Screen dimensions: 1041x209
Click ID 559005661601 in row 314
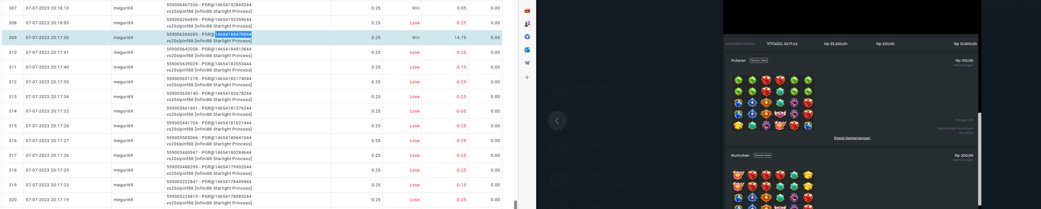tap(182, 108)
